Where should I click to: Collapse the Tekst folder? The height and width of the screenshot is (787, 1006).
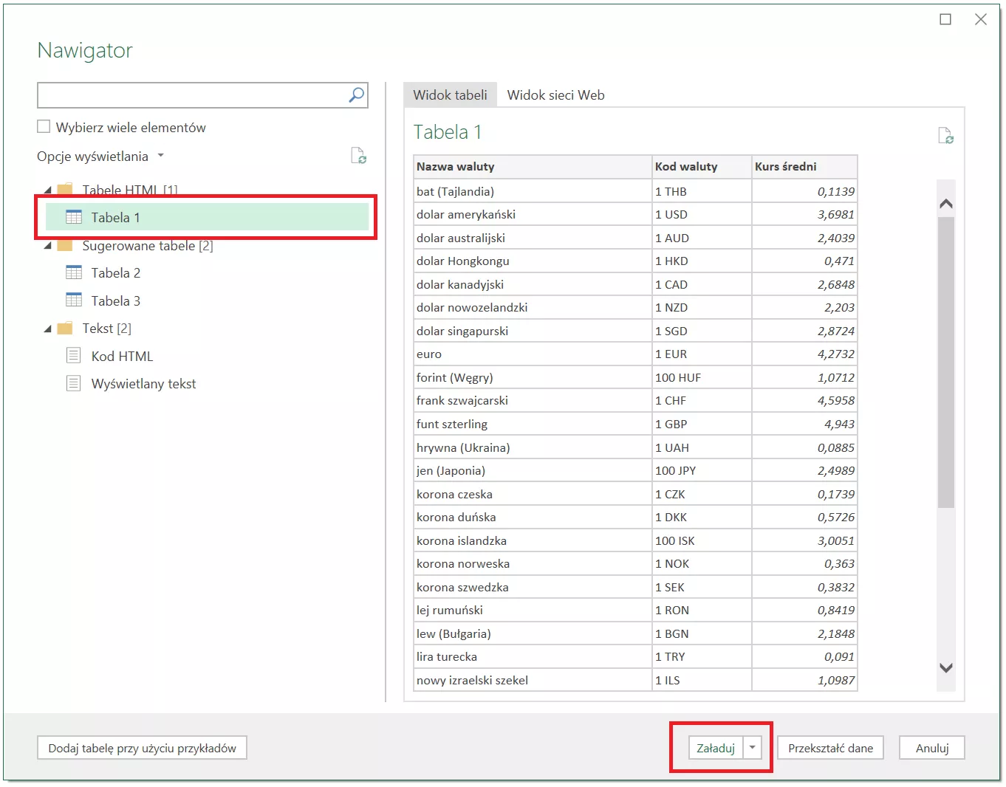click(x=48, y=329)
